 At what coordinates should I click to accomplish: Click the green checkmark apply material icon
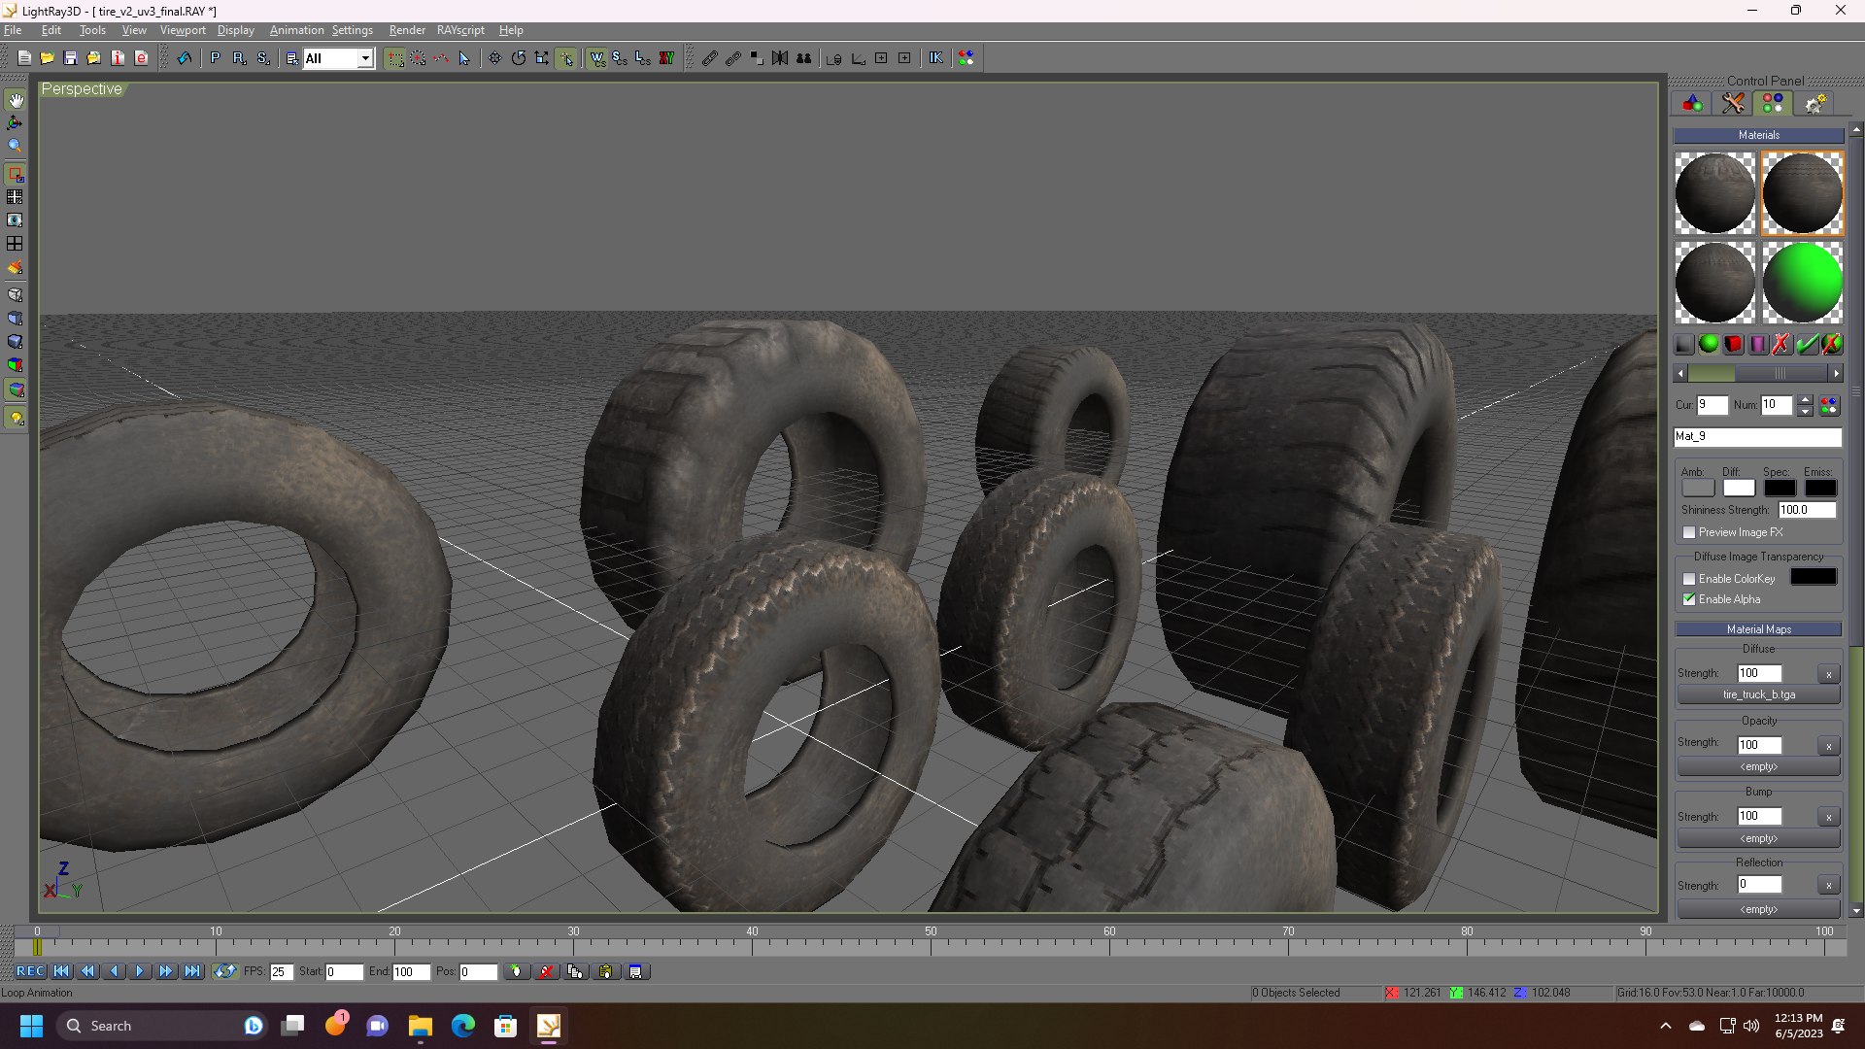pyautogui.click(x=1807, y=344)
